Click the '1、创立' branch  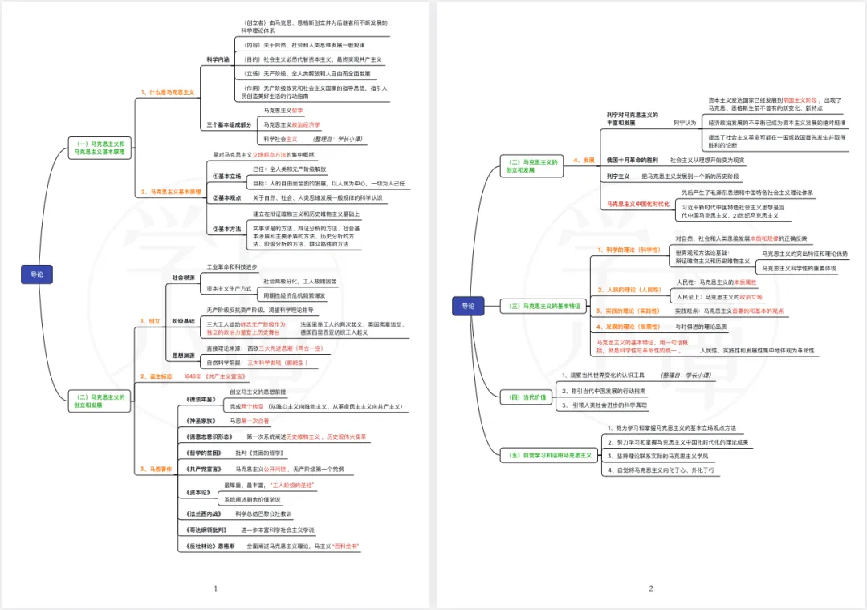coord(150,321)
